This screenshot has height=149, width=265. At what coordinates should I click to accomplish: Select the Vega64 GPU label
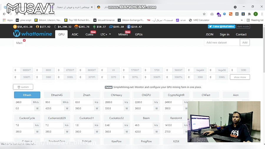(x=200, y=70)
